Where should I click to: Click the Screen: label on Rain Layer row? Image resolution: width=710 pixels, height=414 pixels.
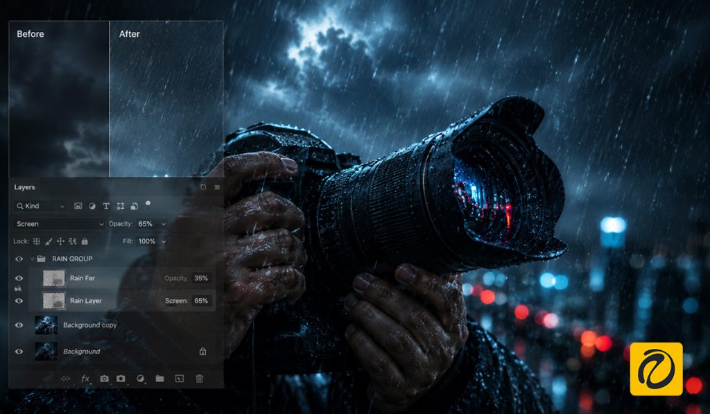(176, 301)
